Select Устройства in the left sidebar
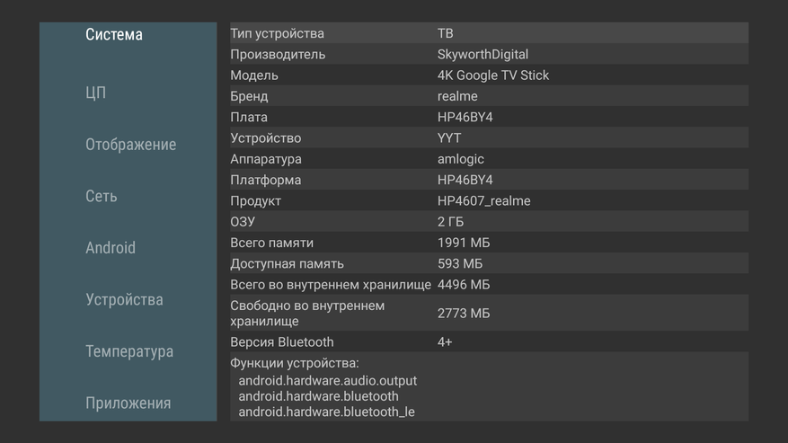Viewport: 788px width, 443px height. pyautogui.click(x=124, y=299)
